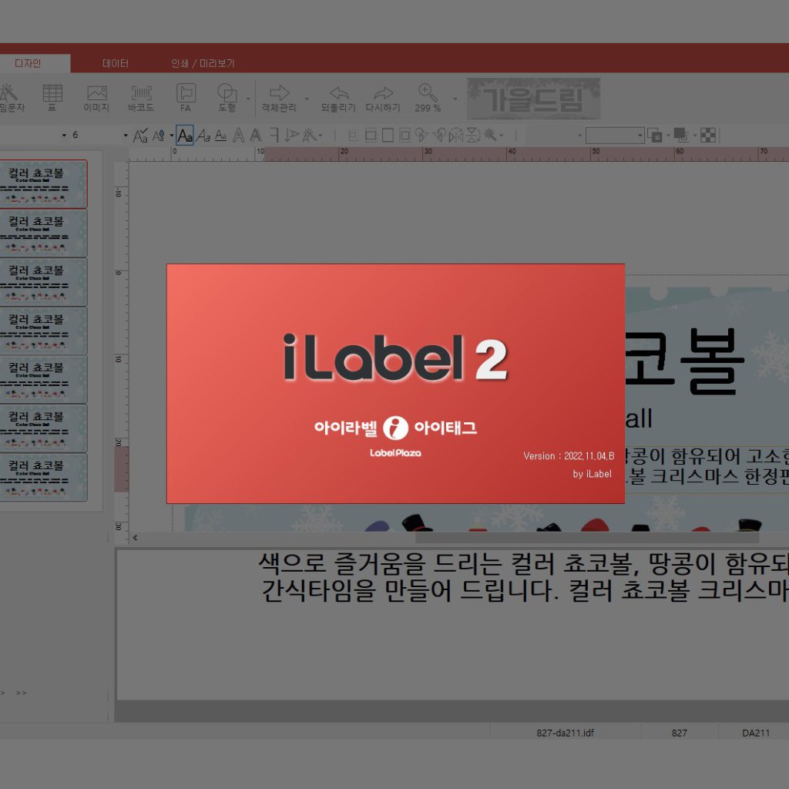The width and height of the screenshot is (789, 789).
Task: Toggle the regular Aa text style
Action: coord(185,136)
